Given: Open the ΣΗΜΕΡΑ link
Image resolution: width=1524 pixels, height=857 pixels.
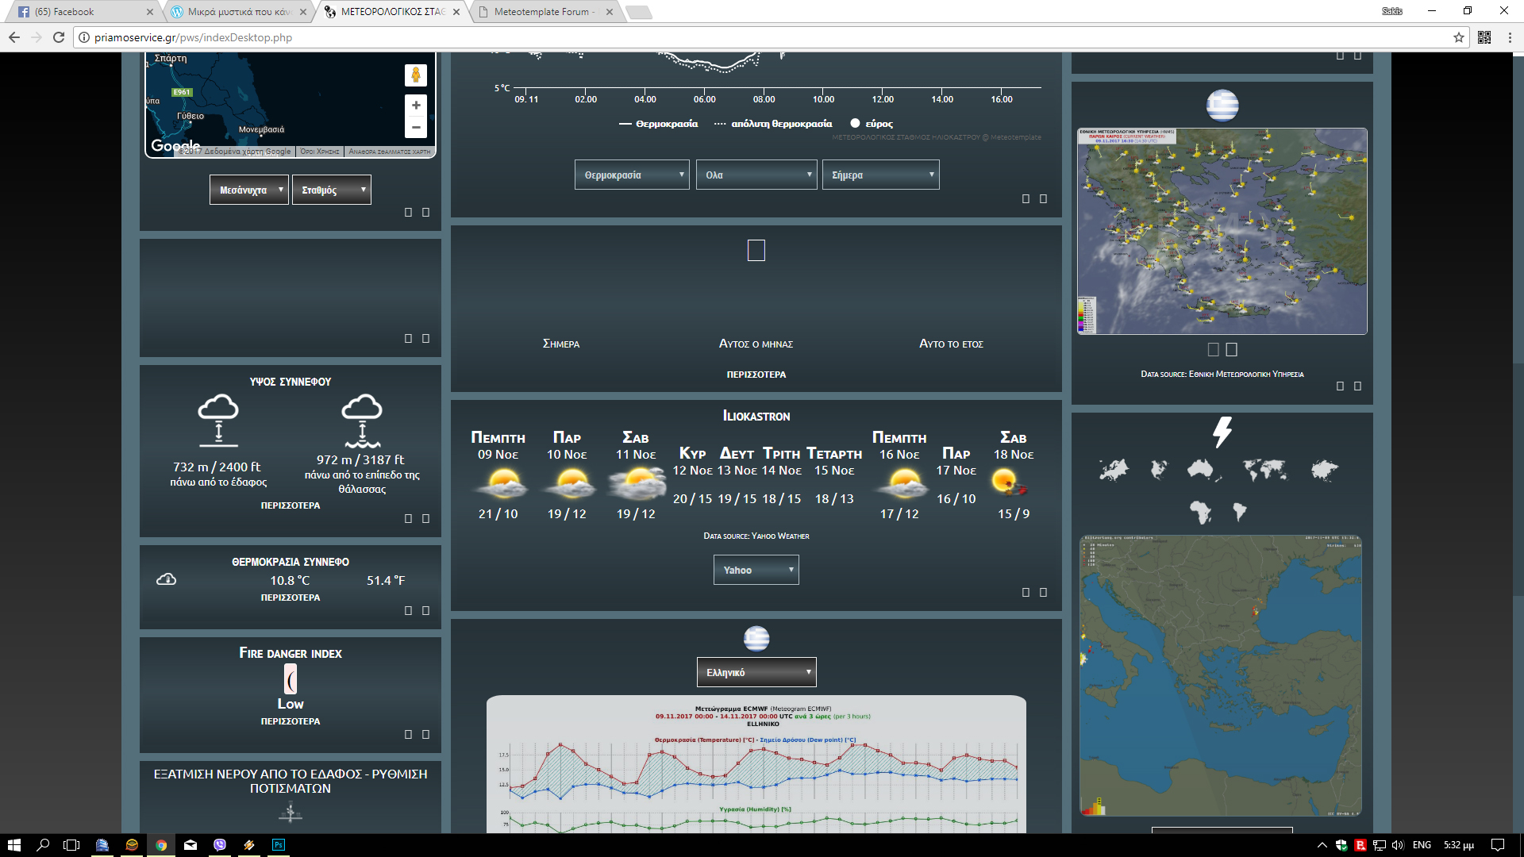Looking at the screenshot, I should point(561,344).
